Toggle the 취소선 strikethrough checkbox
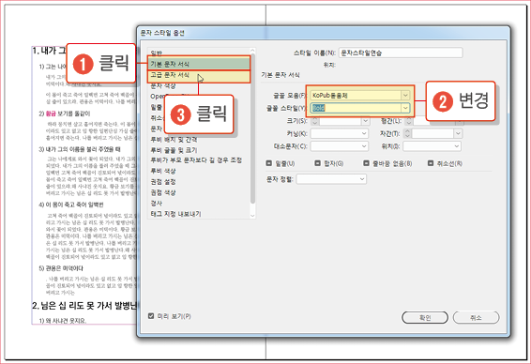 (431, 163)
